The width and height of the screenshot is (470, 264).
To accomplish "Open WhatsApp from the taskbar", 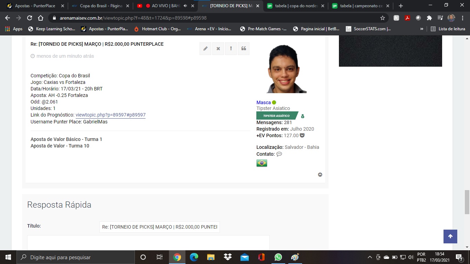I will pyautogui.click(x=278, y=257).
